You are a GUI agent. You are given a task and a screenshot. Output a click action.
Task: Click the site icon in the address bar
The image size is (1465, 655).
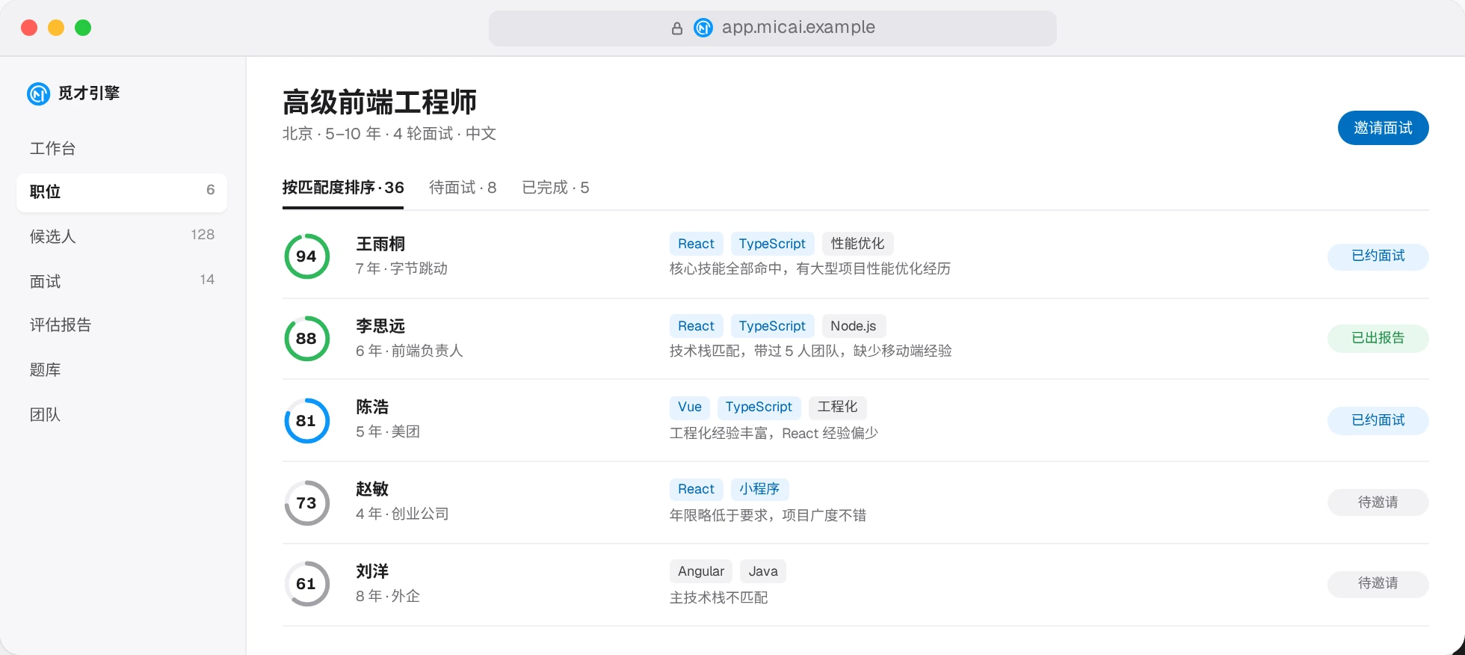click(703, 28)
